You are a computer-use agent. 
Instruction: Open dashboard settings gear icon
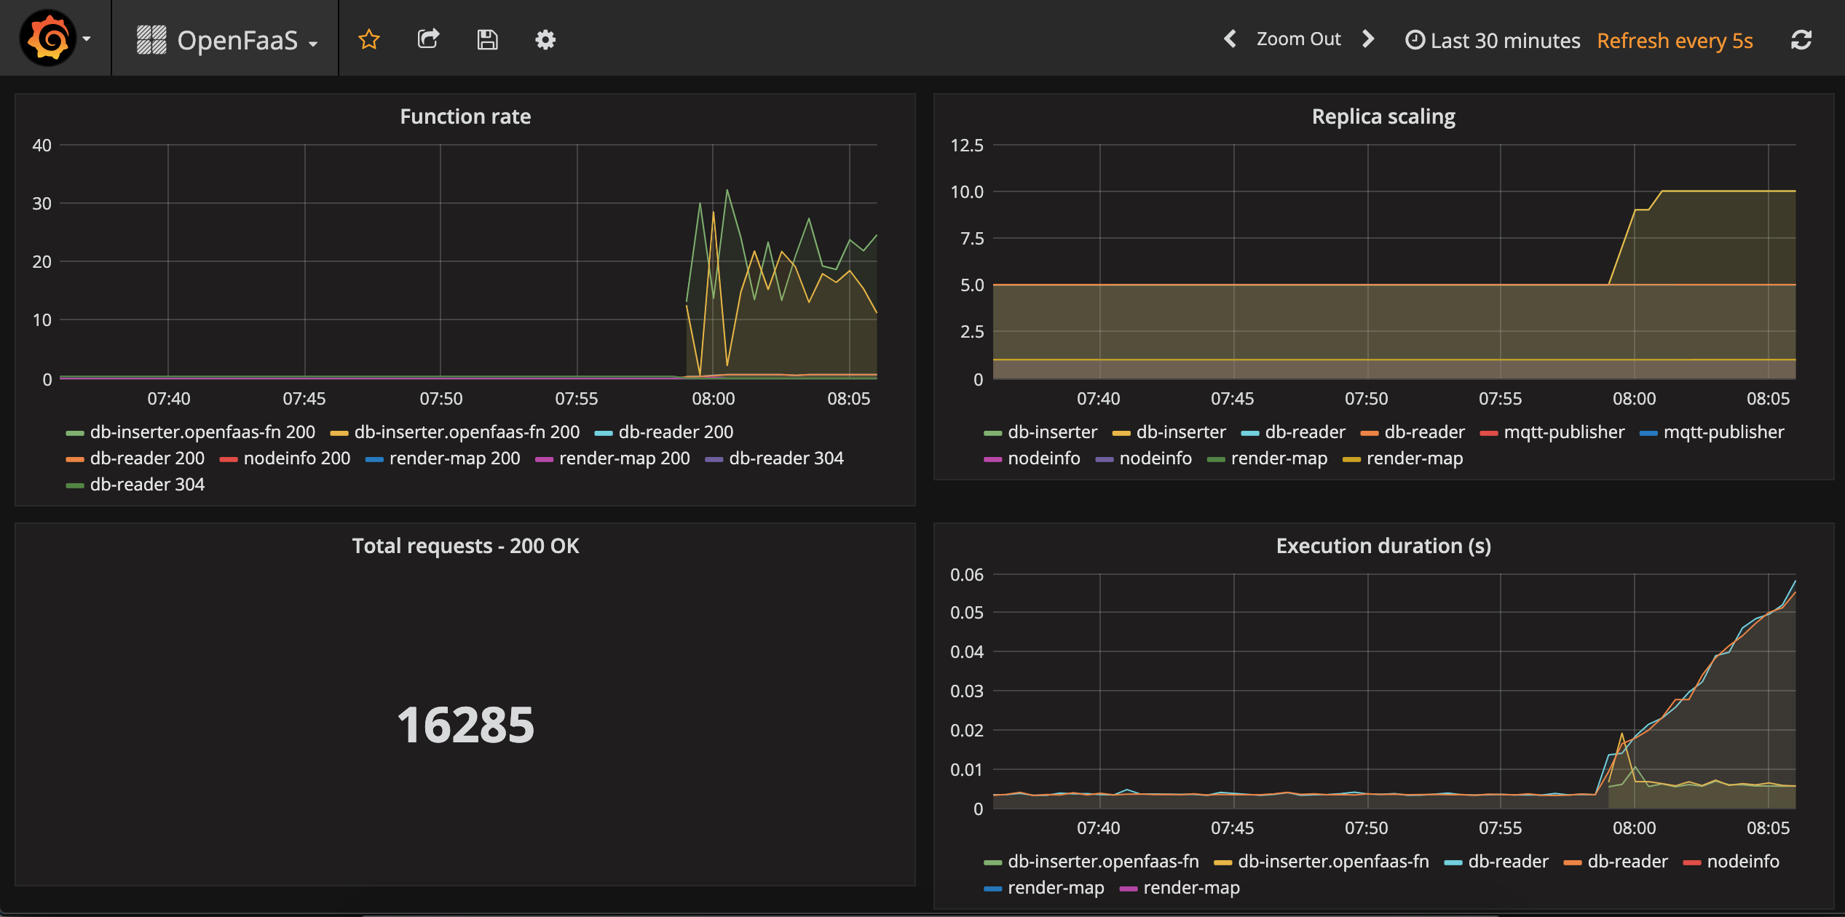[x=545, y=39]
